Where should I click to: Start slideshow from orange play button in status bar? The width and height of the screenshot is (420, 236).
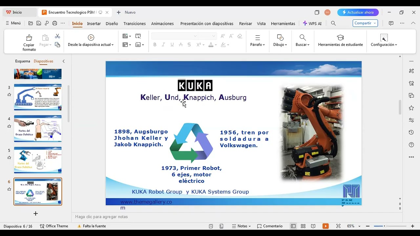click(x=325, y=226)
